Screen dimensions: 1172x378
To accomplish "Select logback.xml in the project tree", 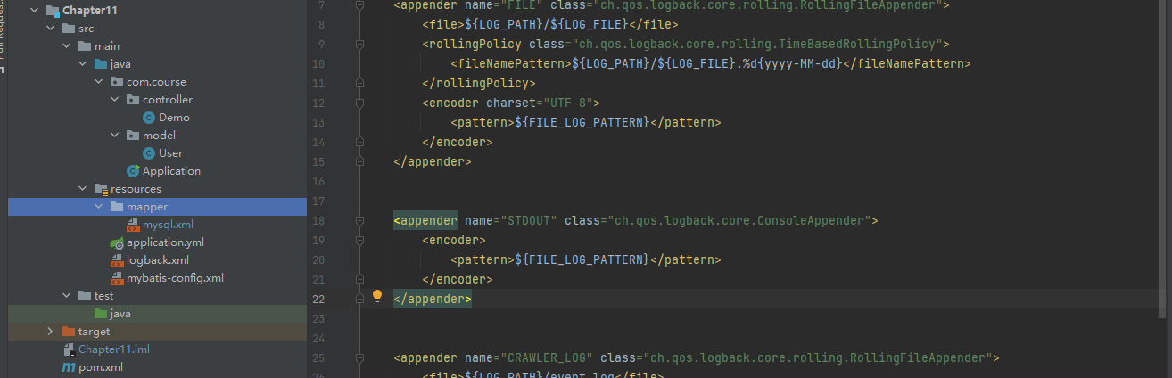I will pyautogui.click(x=158, y=260).
